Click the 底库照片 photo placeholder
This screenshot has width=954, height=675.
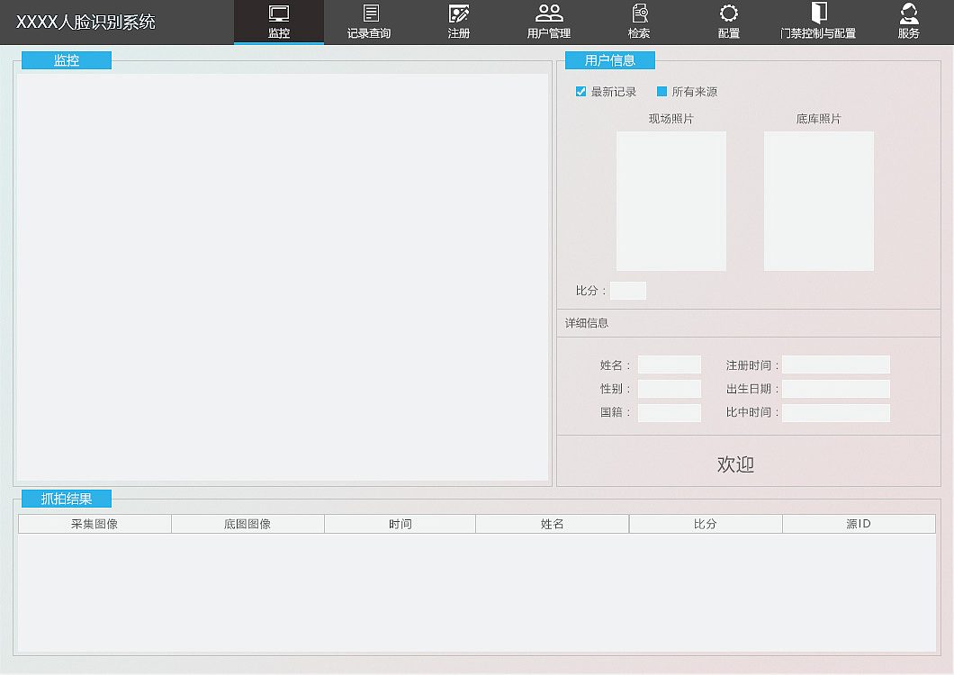pyautogui.click(x=819, y=201)
